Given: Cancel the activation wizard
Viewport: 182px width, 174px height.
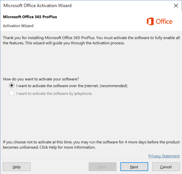Looking at the screenshot, I should tap(166, 167).
